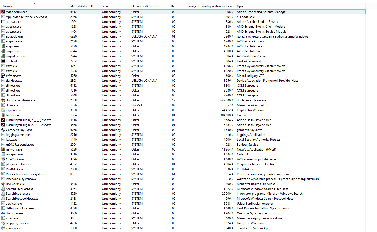The image size is (377, 232).
Task: Select the explorer.exe folder icon
Action: (x=3, y=110)
